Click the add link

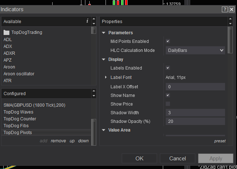(44, 141)
